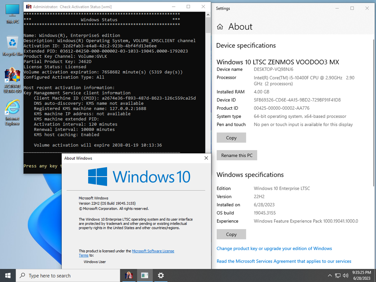Screen dimensions: 376x282
Task: Click console scrollbar up arrow
Action: click(208, 14)
